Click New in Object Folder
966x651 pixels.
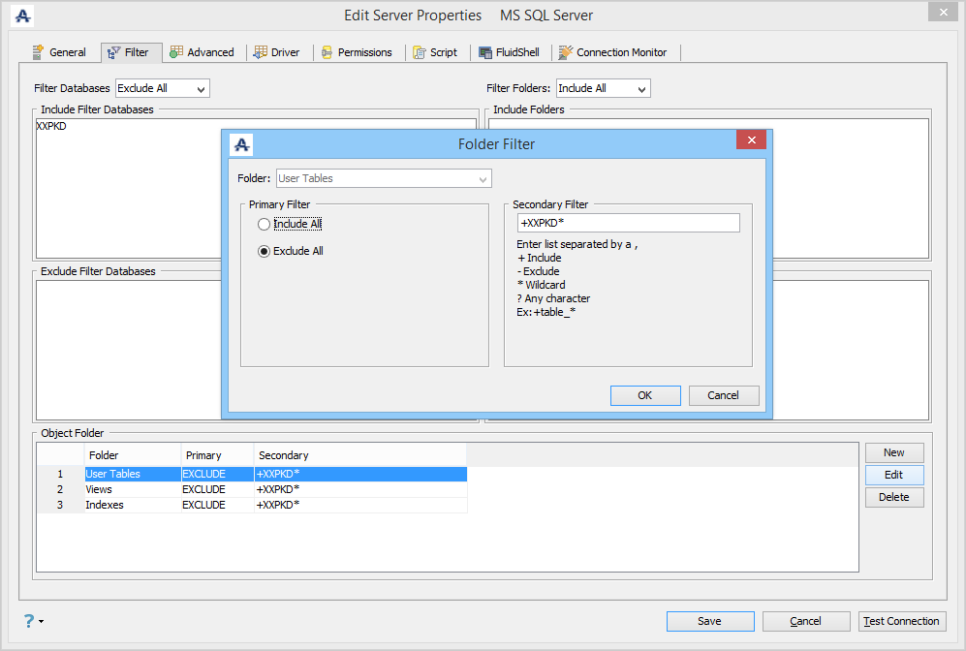(x=894, y=452)
